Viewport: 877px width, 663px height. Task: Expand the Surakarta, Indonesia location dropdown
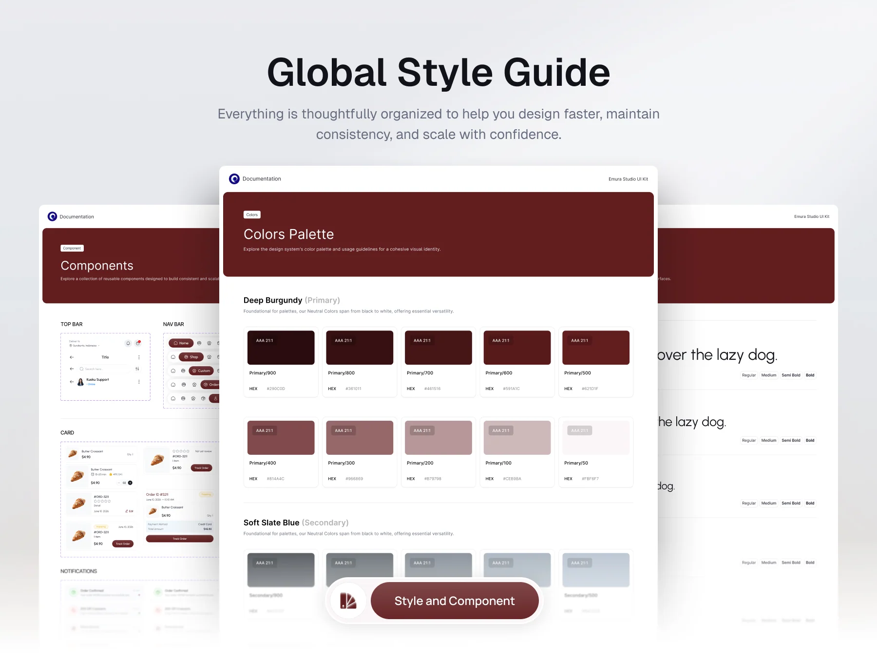(x=84, y=346)
